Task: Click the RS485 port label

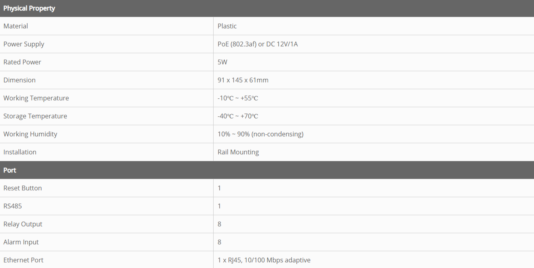Action: click(12, 206)
